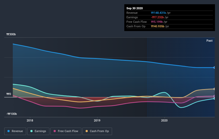
Task: Click the Past label in chart
Action: pyautogui.click(x=209, y=41)
